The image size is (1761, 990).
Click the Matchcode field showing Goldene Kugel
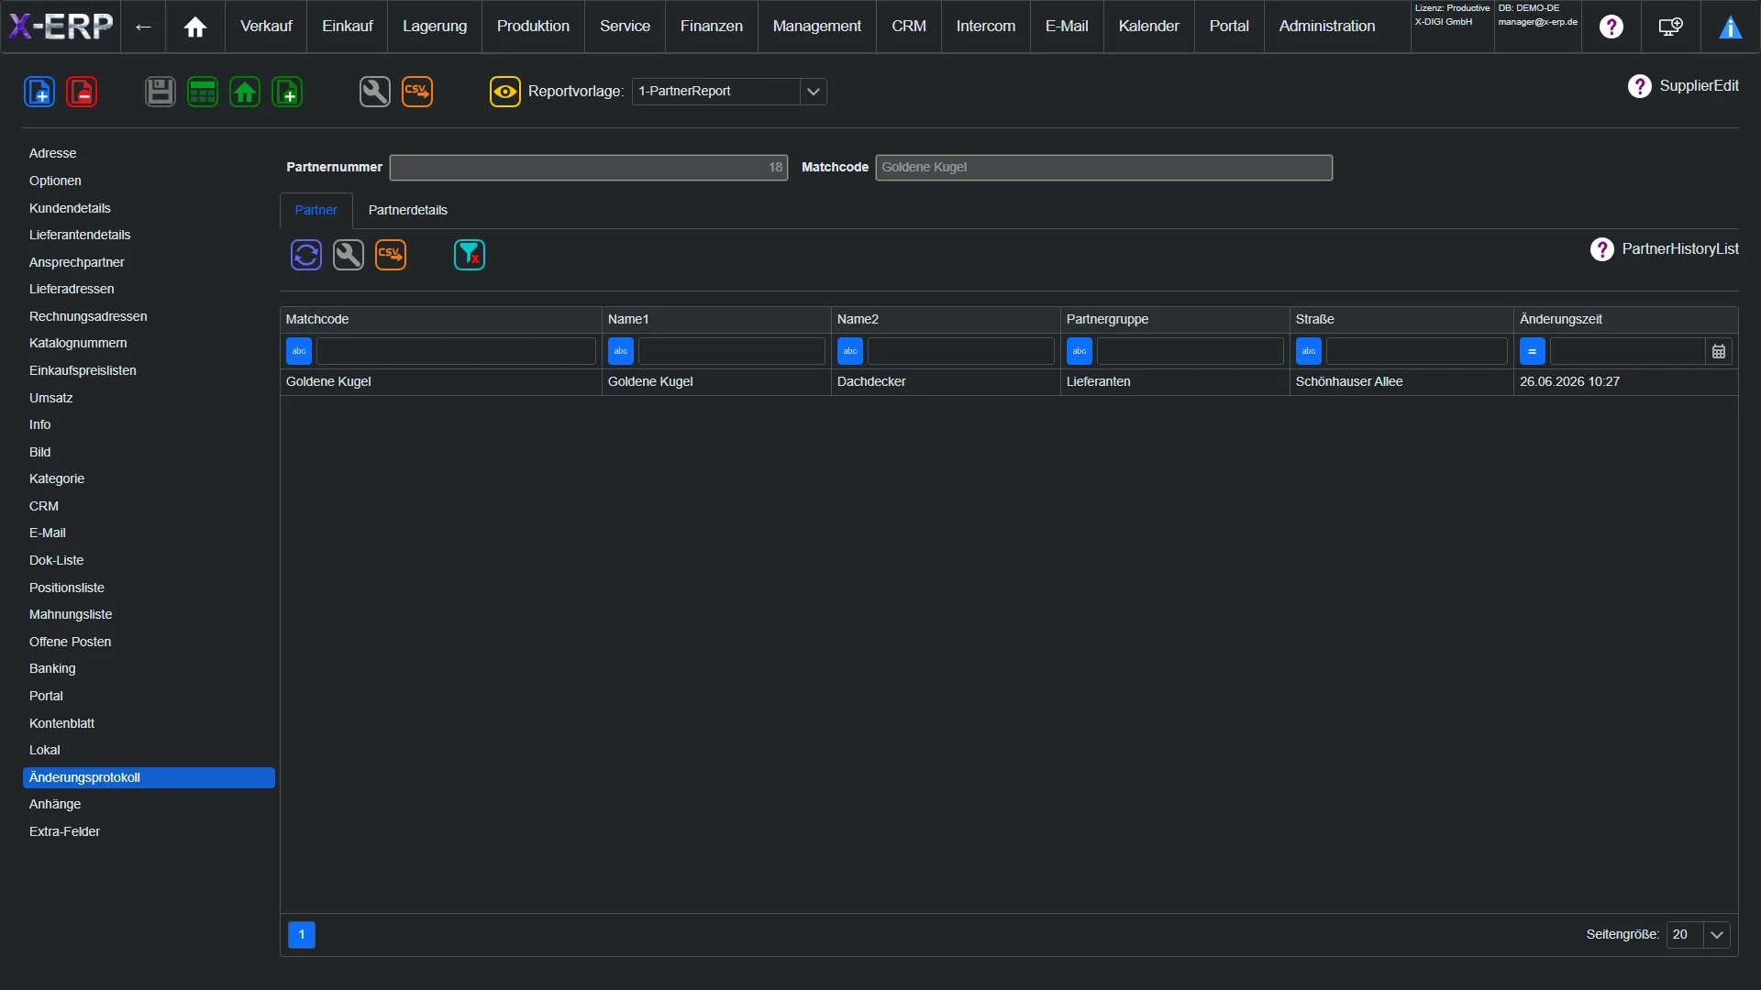[x=1104, y=168]
